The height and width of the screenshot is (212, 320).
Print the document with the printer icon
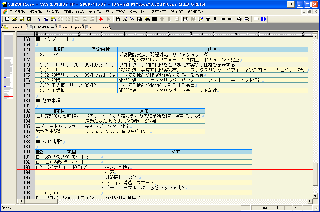click(239, 19)
